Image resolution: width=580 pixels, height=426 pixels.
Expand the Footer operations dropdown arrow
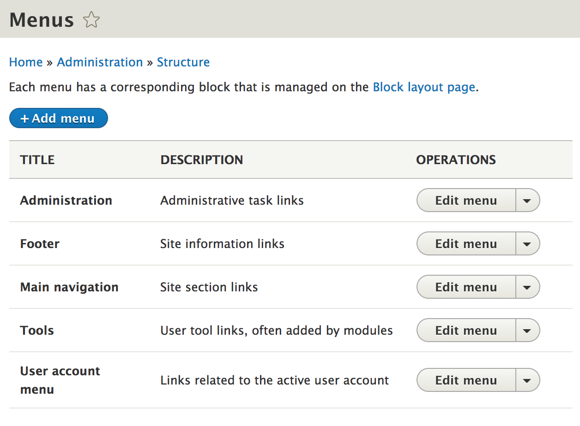pyautogui.click(x=527, y=244)
